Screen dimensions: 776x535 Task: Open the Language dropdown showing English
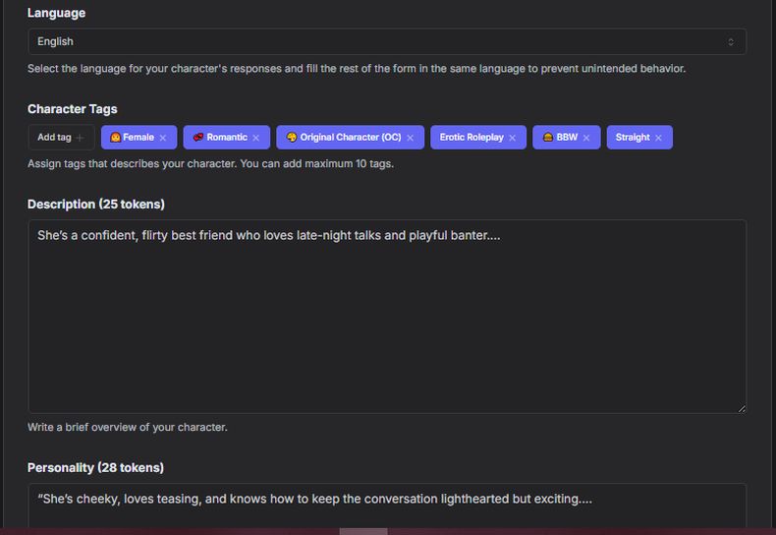pyautogui.click(x=386, y=41)
